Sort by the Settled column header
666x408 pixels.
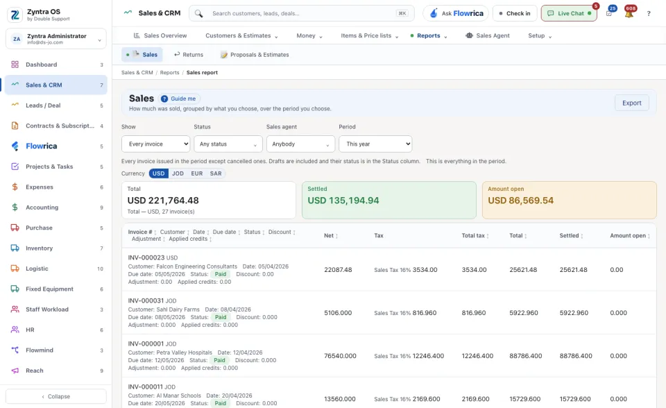tap(570, 235)
